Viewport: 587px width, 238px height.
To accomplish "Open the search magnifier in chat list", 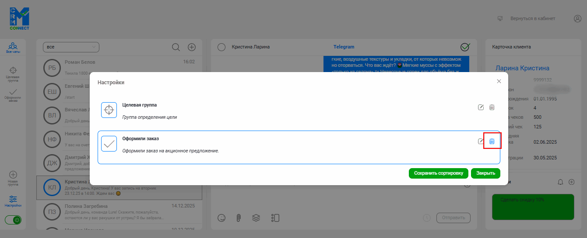I will click(176, 47).
